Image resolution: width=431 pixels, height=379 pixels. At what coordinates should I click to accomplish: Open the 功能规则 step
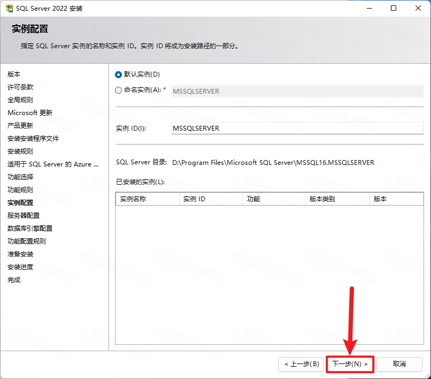[x=20, y=189]
